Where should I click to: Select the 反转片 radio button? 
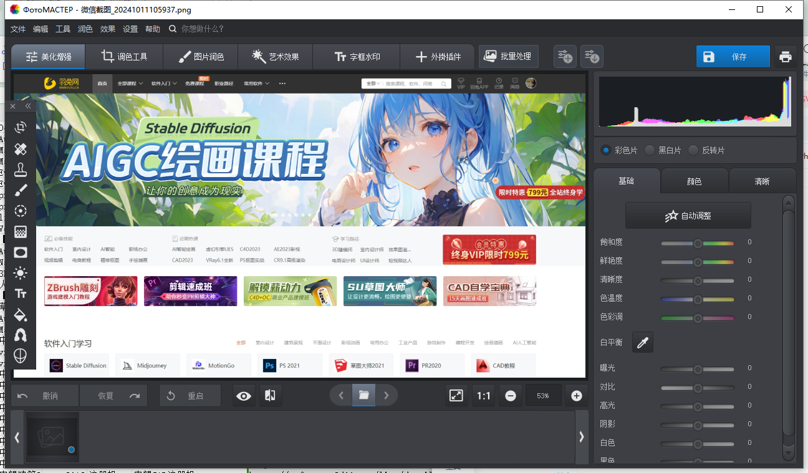coord(693,150)
